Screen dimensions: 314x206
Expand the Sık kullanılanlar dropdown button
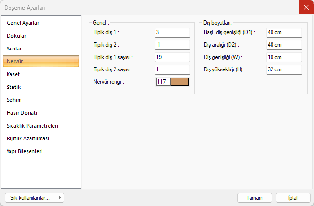point(34,198)
